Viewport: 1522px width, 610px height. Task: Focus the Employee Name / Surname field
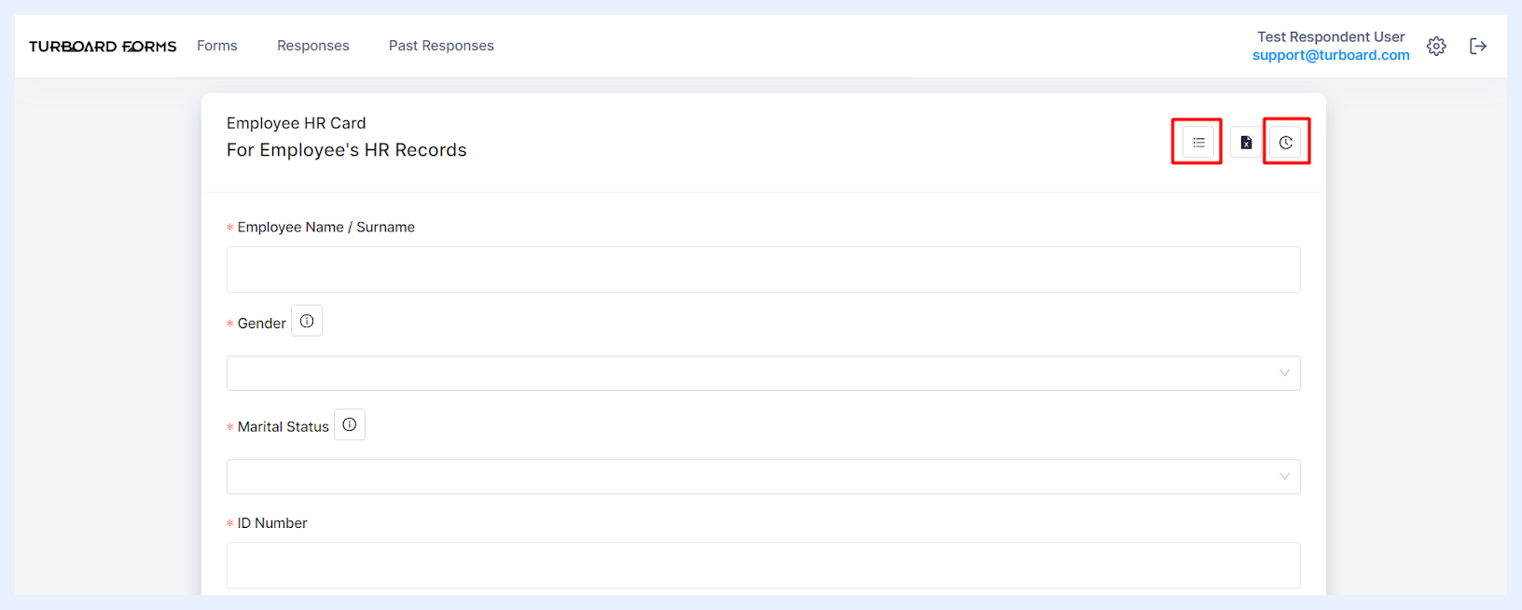point(763,270)
